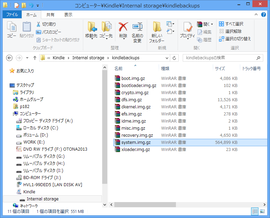The width and height of the screenshot is (270, 218).
Task: Open the Delete dropdown arrow
Action: [x=124, y=39]
